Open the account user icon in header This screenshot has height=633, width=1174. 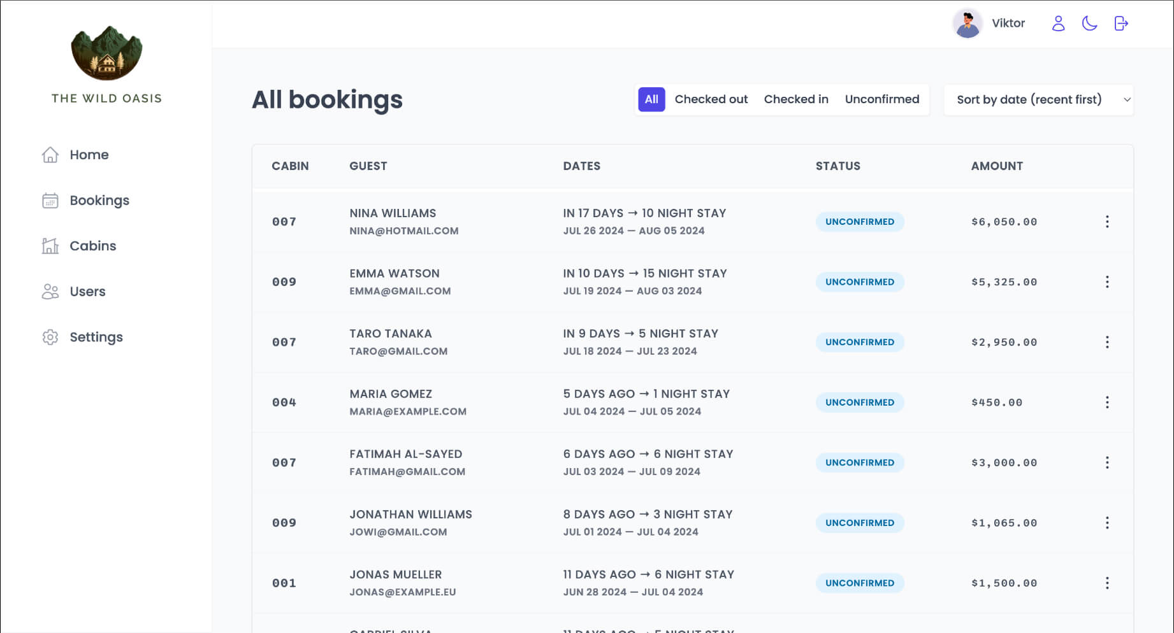pos(1058,24)
